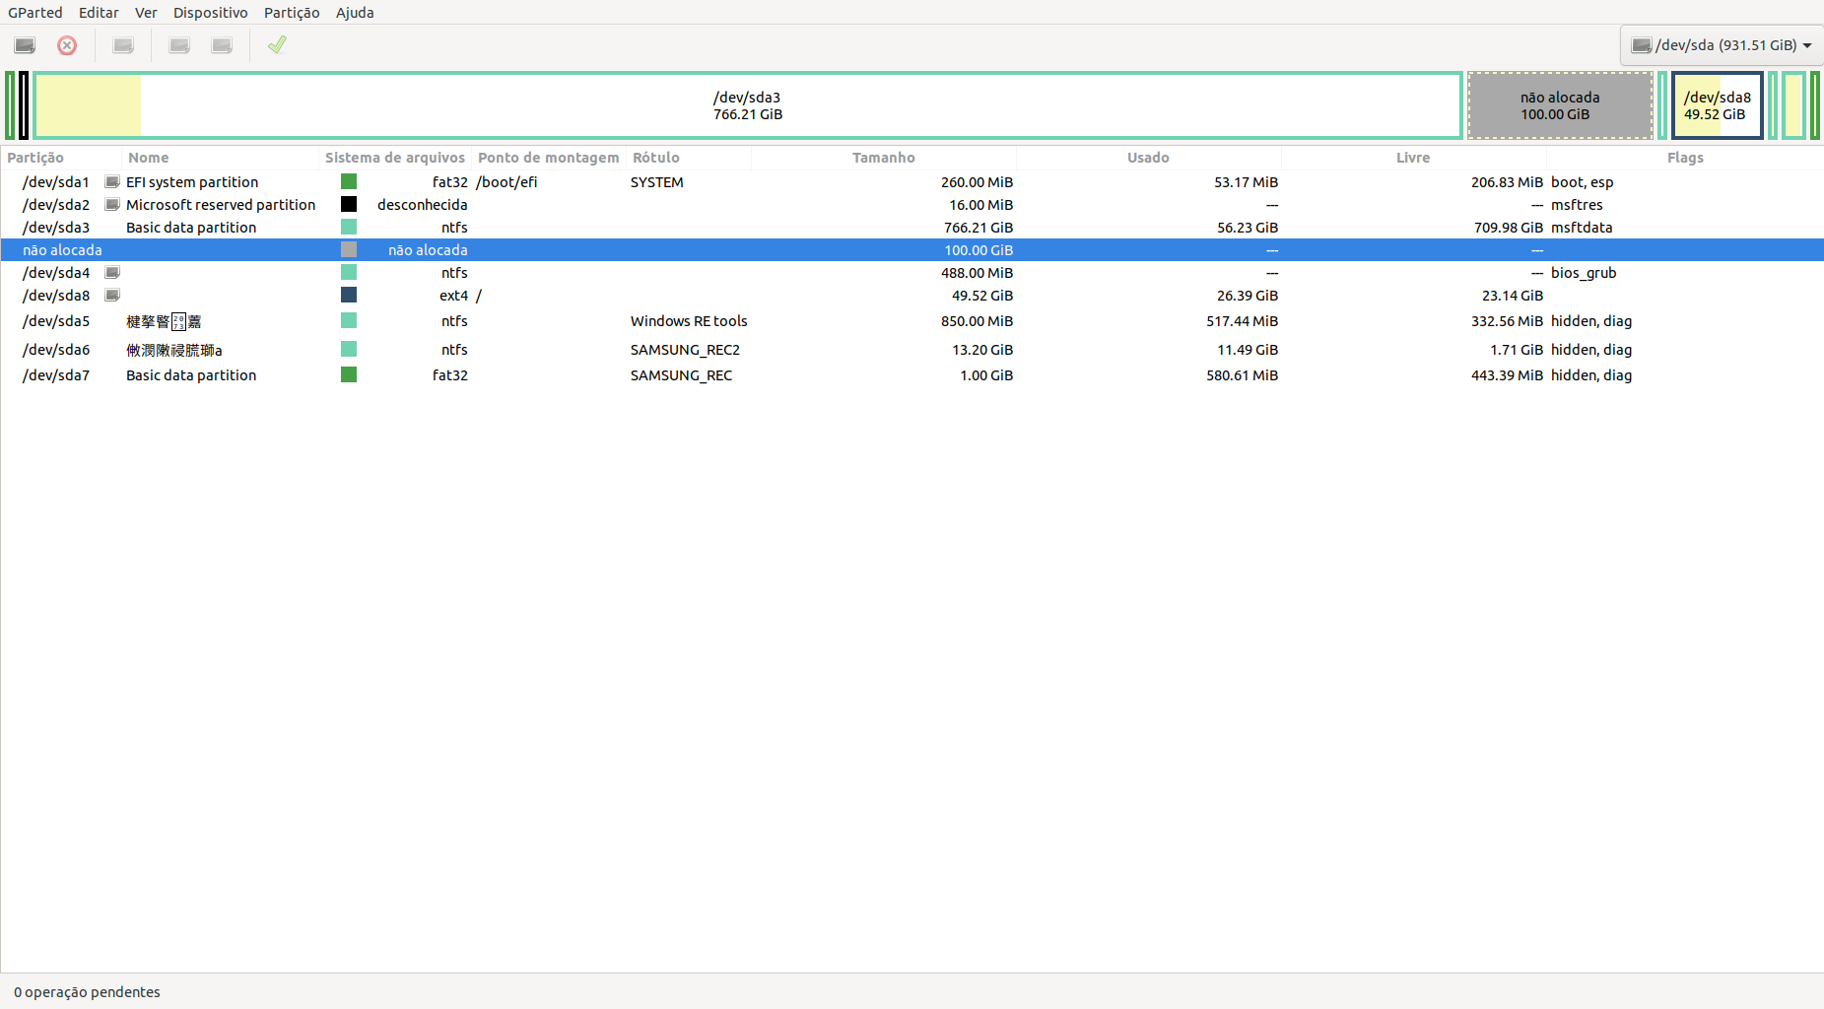Select the /dev/sda5 Windows RE tools row

688,321
